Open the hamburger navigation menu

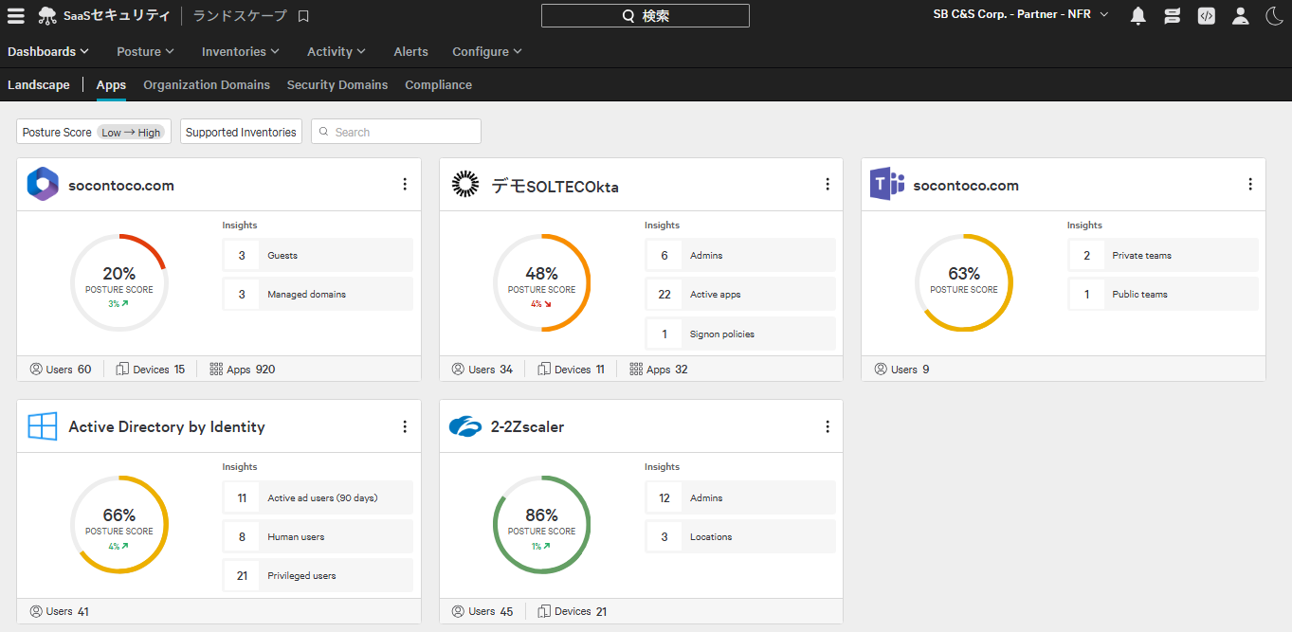[x=16, y=15]
